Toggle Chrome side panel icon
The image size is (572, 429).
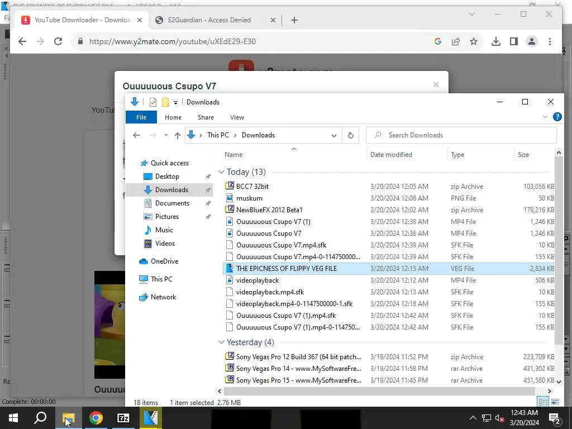[x=514, y=41]
